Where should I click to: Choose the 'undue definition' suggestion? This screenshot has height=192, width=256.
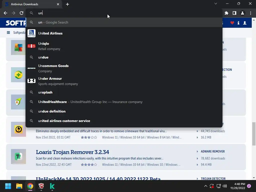124,111
